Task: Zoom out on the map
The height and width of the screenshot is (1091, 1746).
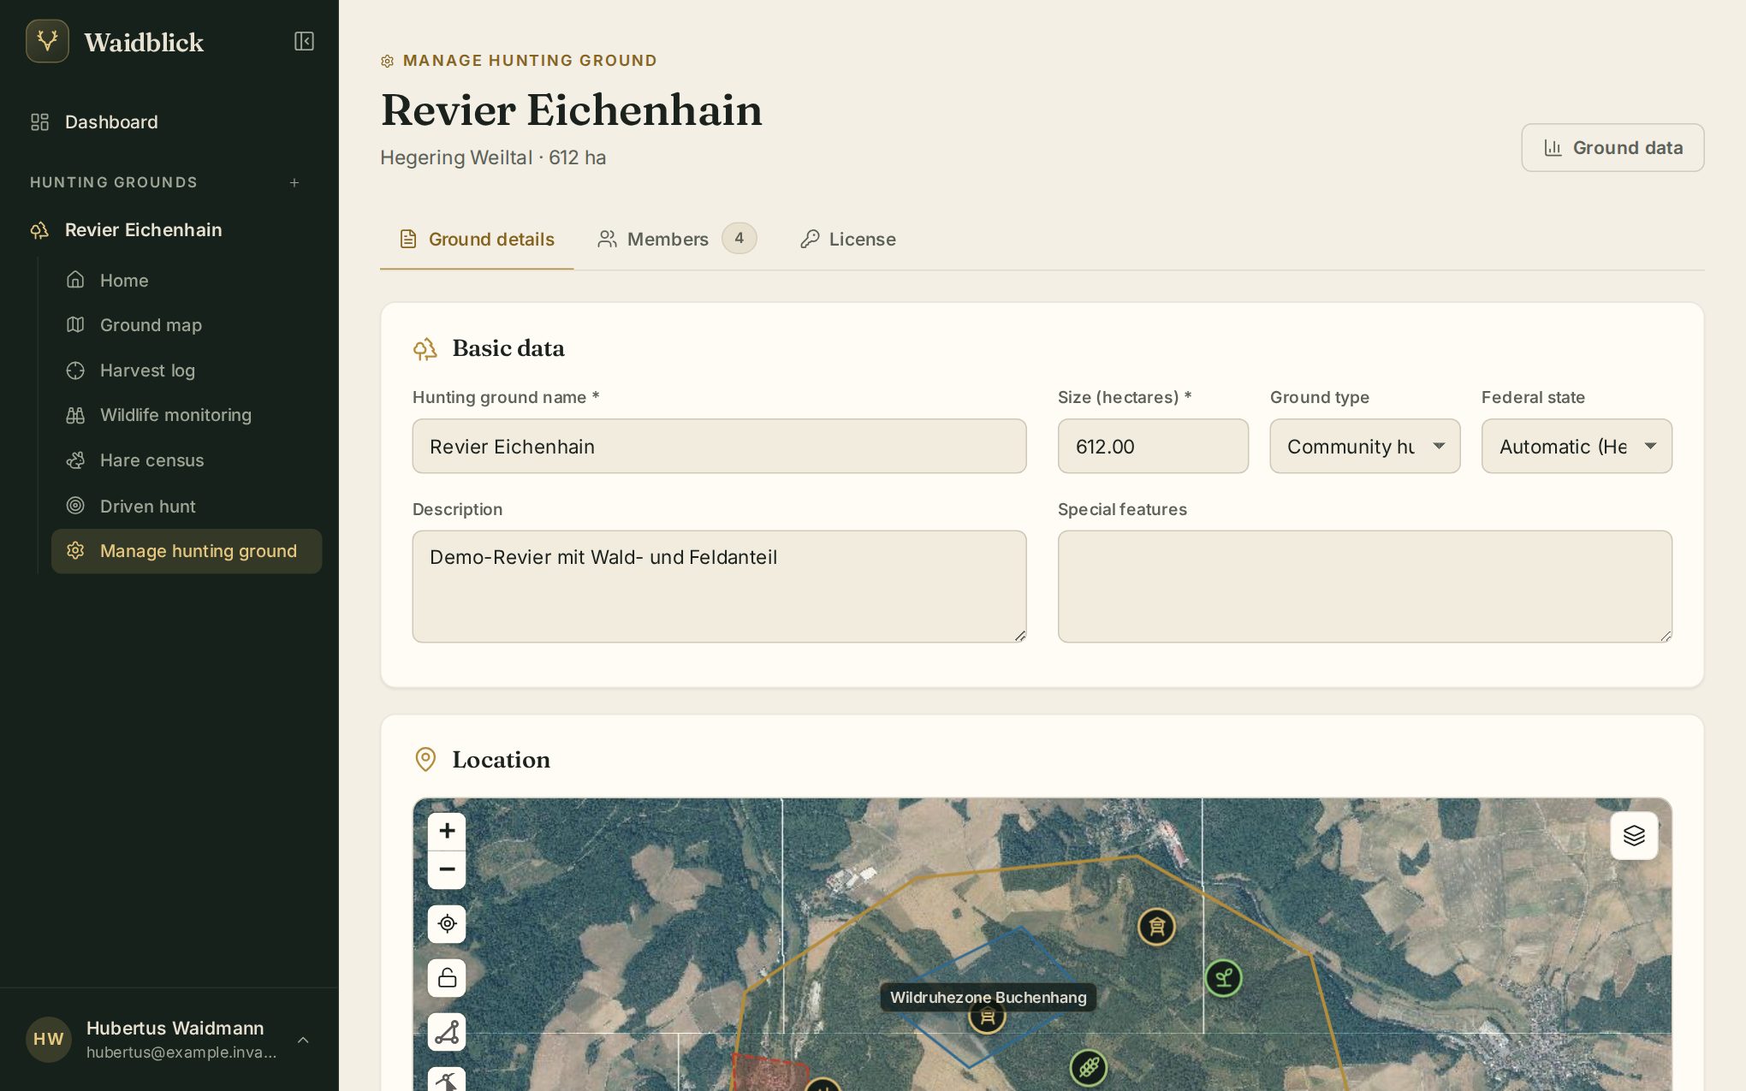Action: click(447, 870)
